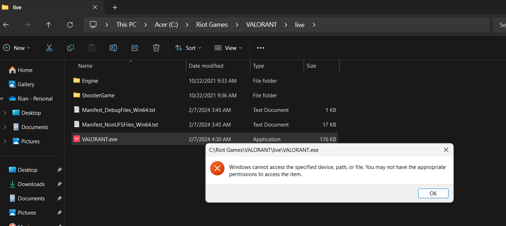Open the New item dropdown
The image size is (506, 226).
point(17,48)
